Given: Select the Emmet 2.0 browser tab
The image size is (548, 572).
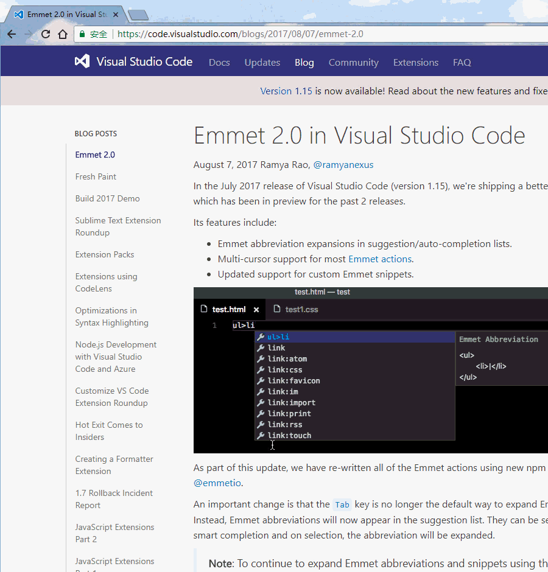Looking at the screenshot, I should coord(66,15).
